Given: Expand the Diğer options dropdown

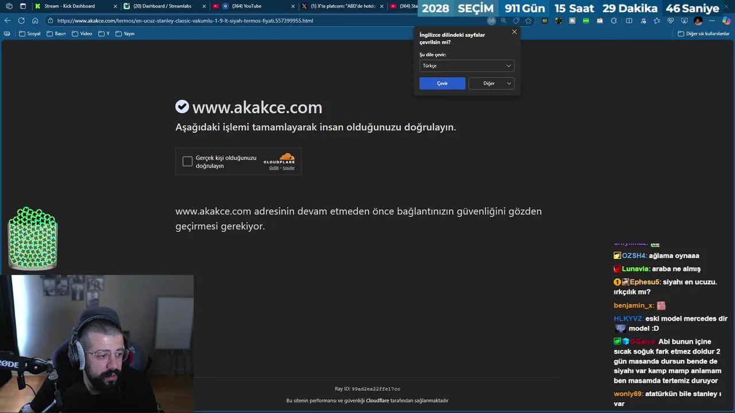Looking at the screenshot, I should click(x=492, y=83).
